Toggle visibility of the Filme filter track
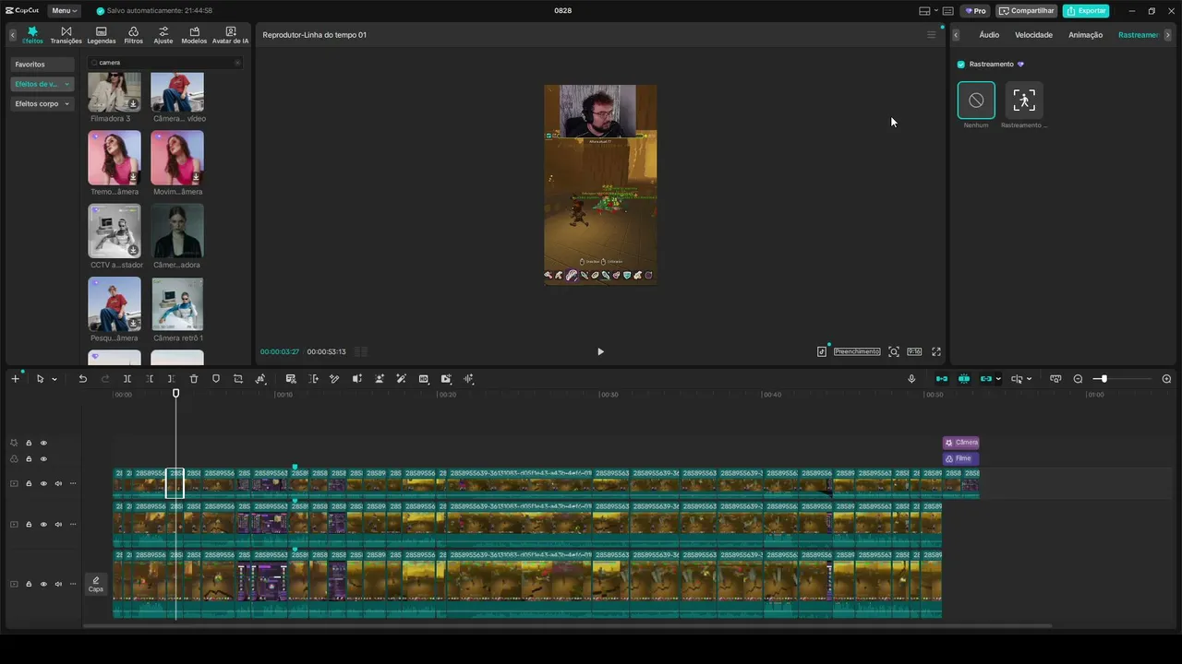This screenshot has width=1182, height=664. [x=43, y=459]
